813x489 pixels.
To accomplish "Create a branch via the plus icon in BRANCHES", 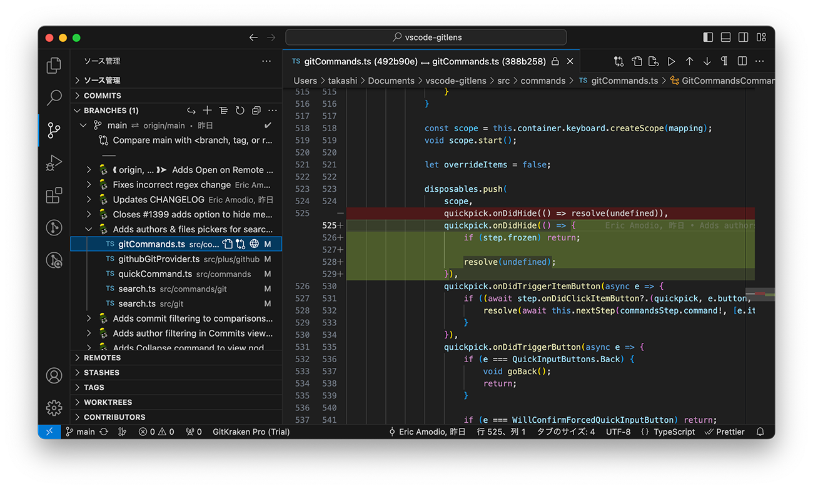I will pos(207,110).
